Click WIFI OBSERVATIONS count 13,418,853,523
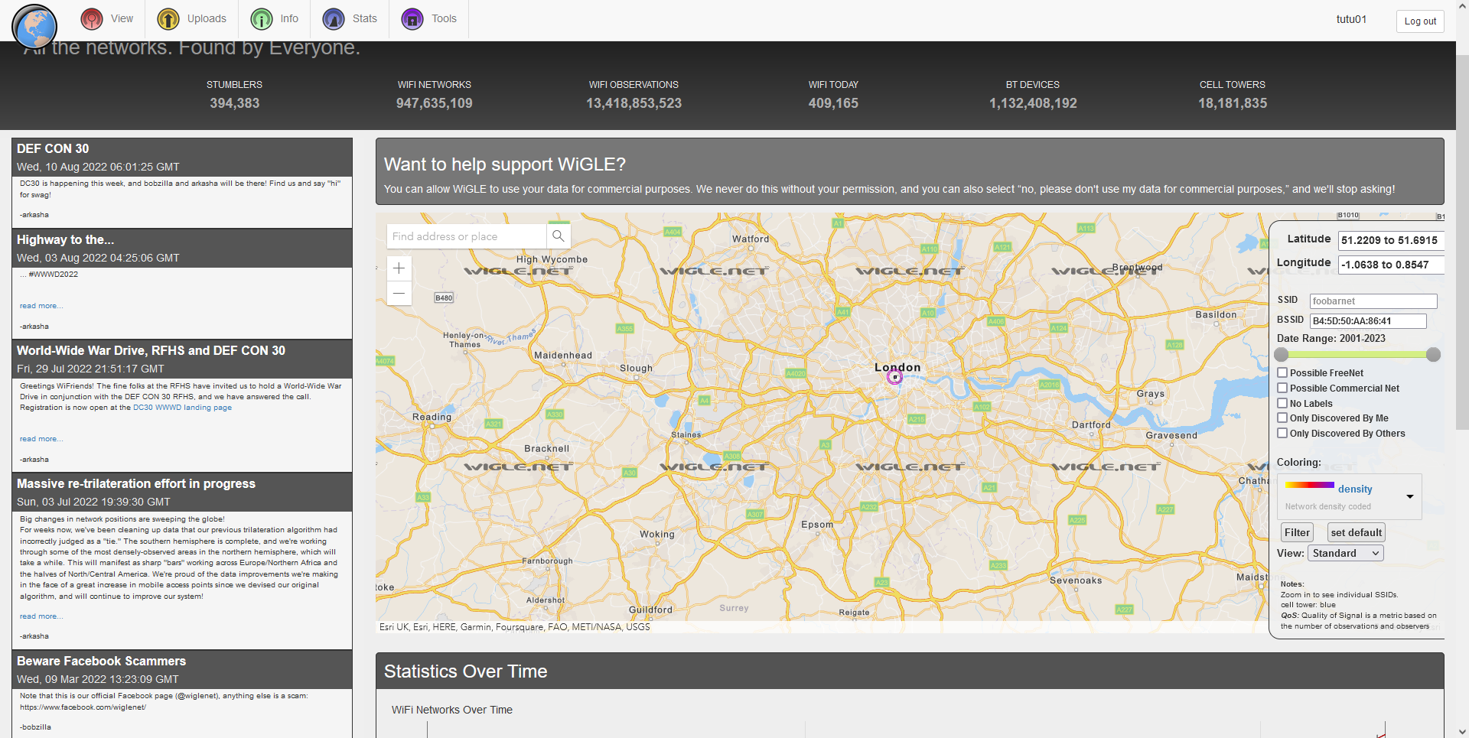Screen dimensions: 1469x738 tap(634, 103)
